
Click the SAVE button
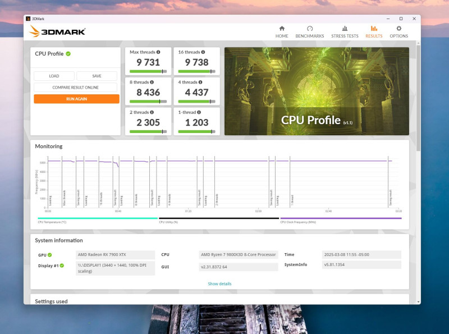coord(97,76)
